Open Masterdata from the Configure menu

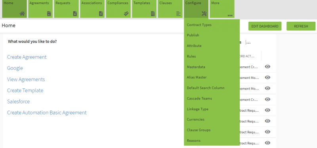pyautogui.click(x=196, y=67)
